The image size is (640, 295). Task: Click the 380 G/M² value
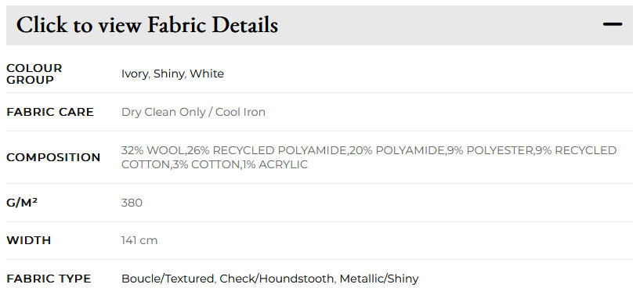132,203
